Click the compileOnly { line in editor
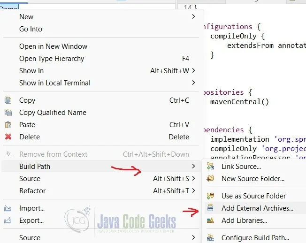The width and height of the screenshot is (306, 243). pos(237,36)
